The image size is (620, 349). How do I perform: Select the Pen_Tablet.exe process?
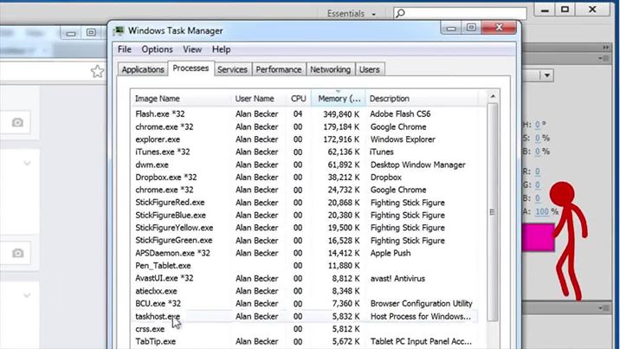(x=163, y=266)
